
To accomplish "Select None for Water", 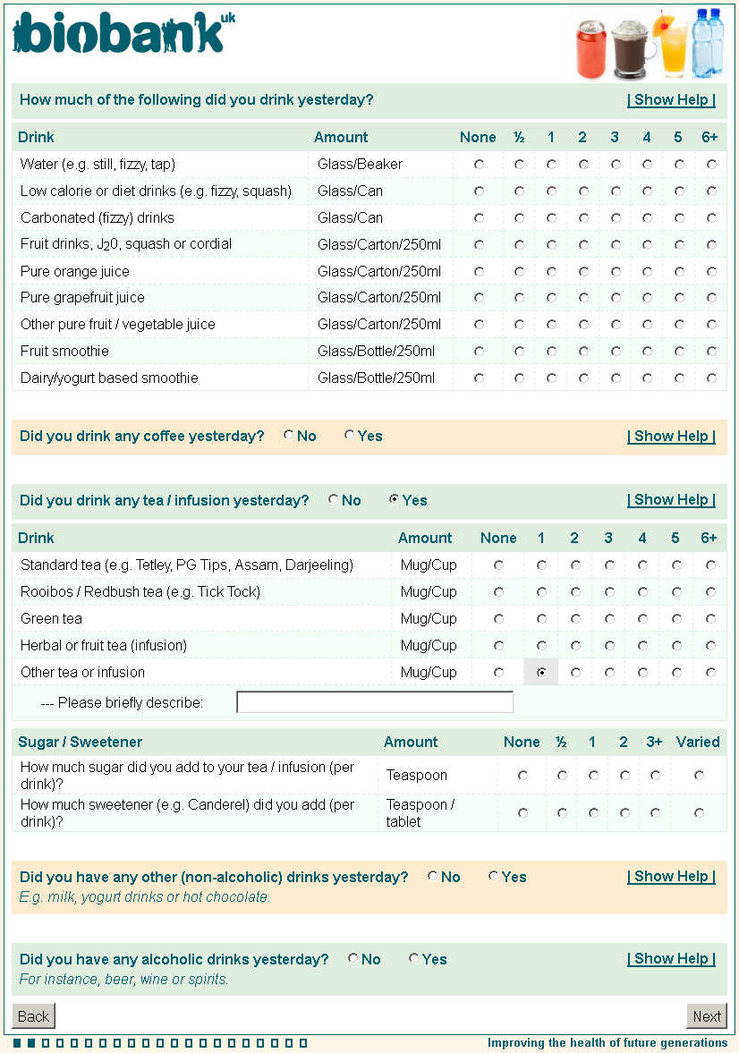I will [x=480, y=165].
